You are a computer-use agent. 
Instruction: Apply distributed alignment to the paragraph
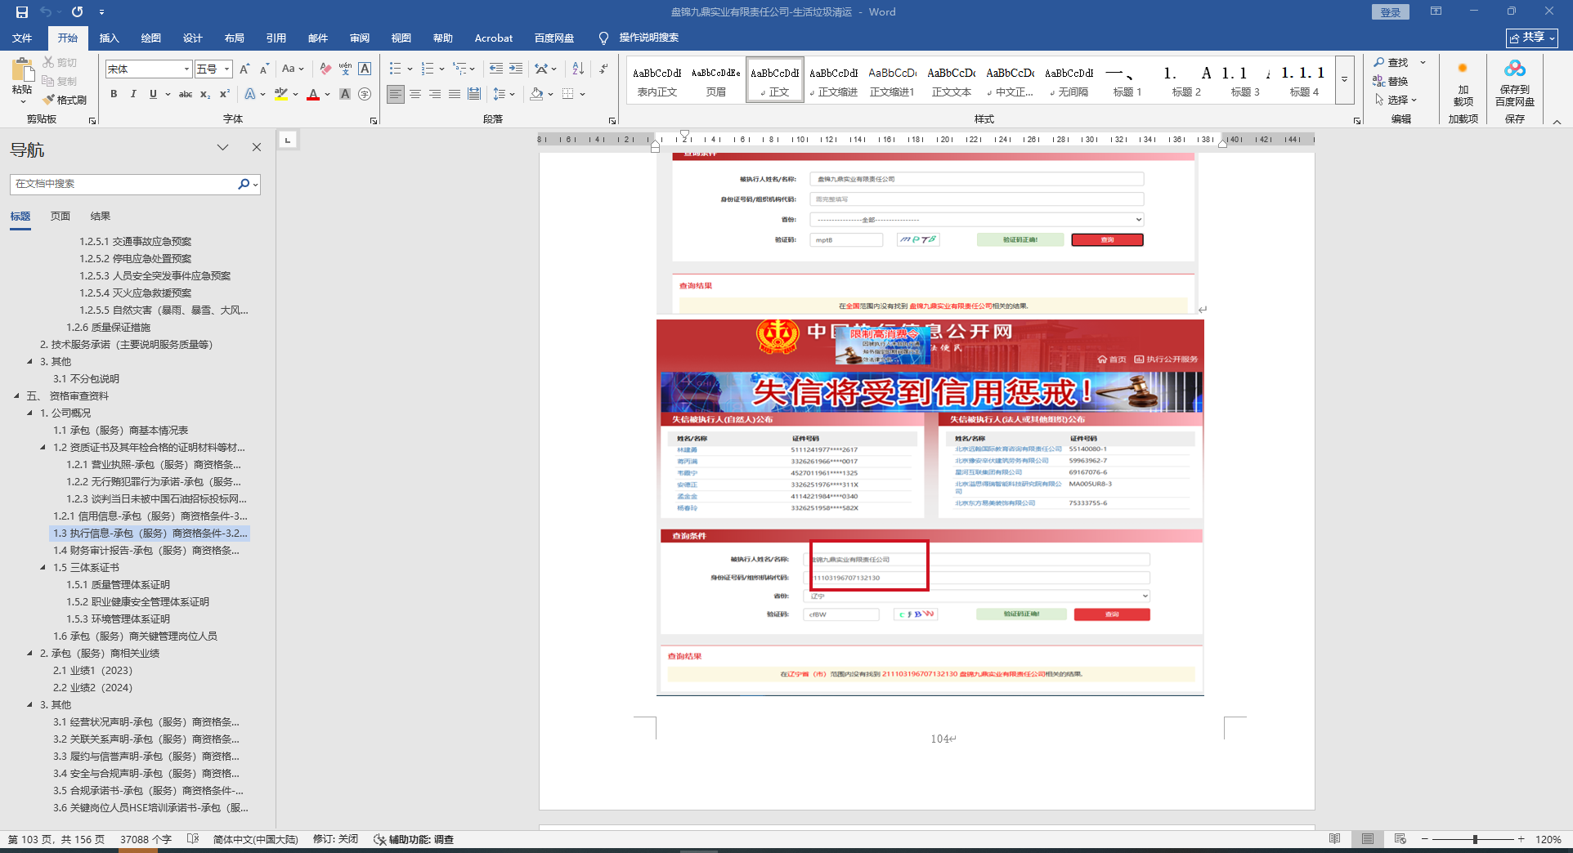pyautogui.click(x=474, y=94)
